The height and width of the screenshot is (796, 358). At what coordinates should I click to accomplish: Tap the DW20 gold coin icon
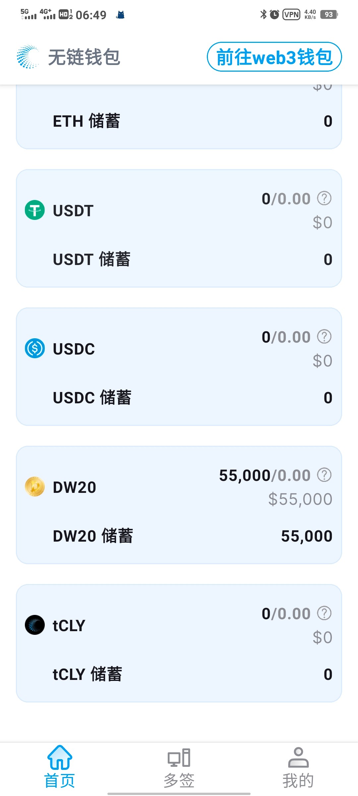click(35, 487)
